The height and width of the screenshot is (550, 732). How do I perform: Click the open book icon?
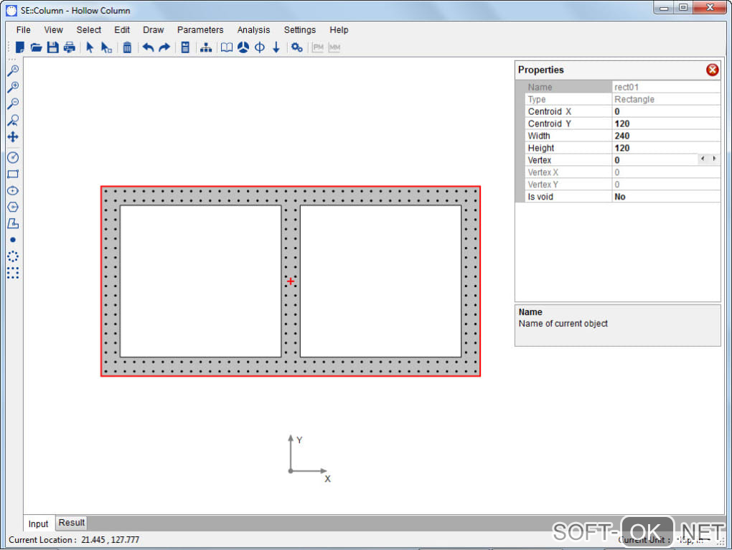click(226, 47)
